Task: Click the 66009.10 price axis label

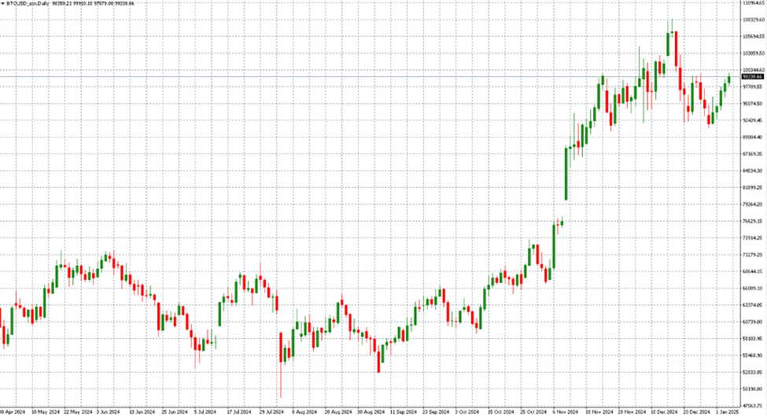Action: pos(754,288)
